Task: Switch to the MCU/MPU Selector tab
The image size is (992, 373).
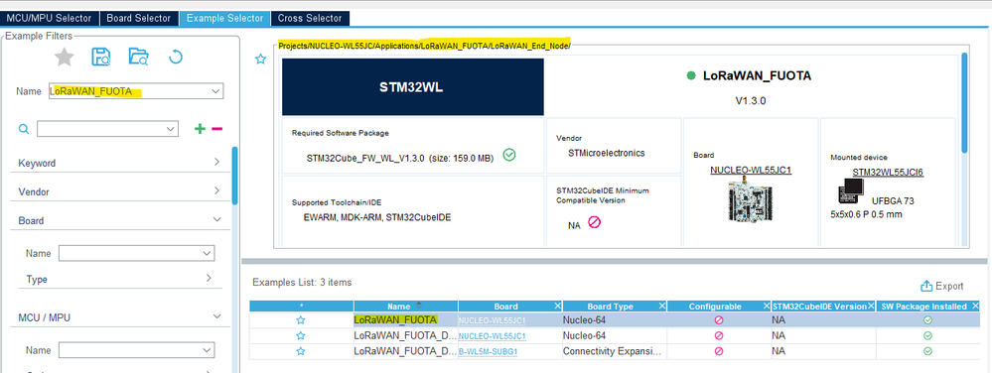Action: click(x=50, y=18)
